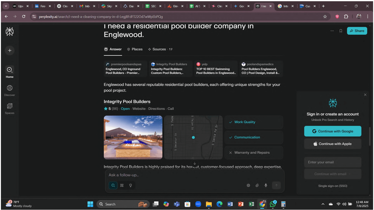Open the Integrity Pool Builders Website link
The image size is (374, 210).
click(139, 109)
